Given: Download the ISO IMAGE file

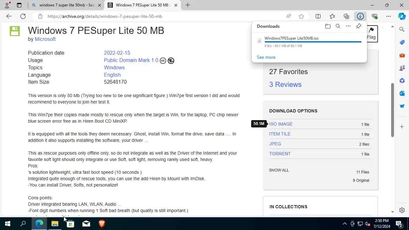Looking at the screenshot, I should pyautogui.click(x=281, y=124).
